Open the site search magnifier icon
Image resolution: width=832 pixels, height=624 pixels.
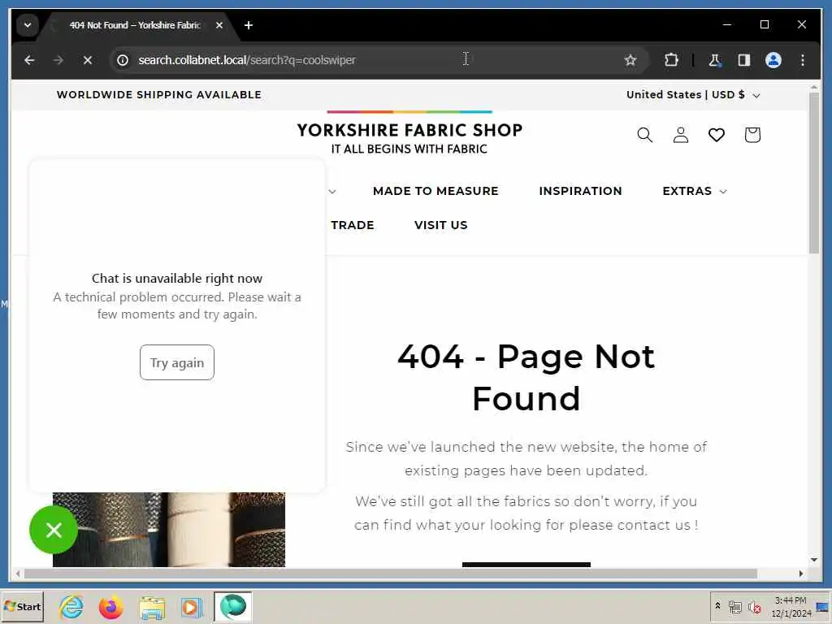click(644, 135)
